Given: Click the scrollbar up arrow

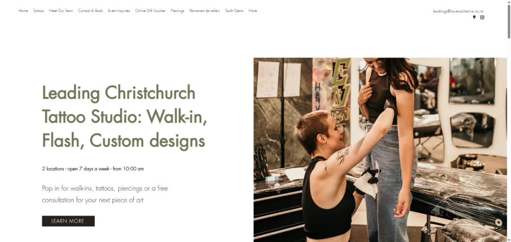Looking at the screenshot, I should [x=509, y=2].
